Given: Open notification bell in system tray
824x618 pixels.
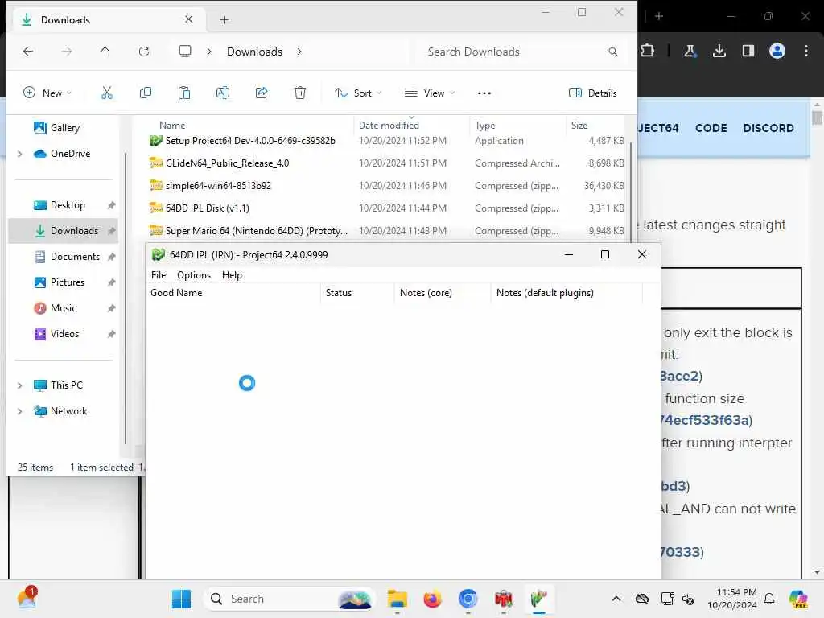Looking at the screenshot, I should pos(769,599).
